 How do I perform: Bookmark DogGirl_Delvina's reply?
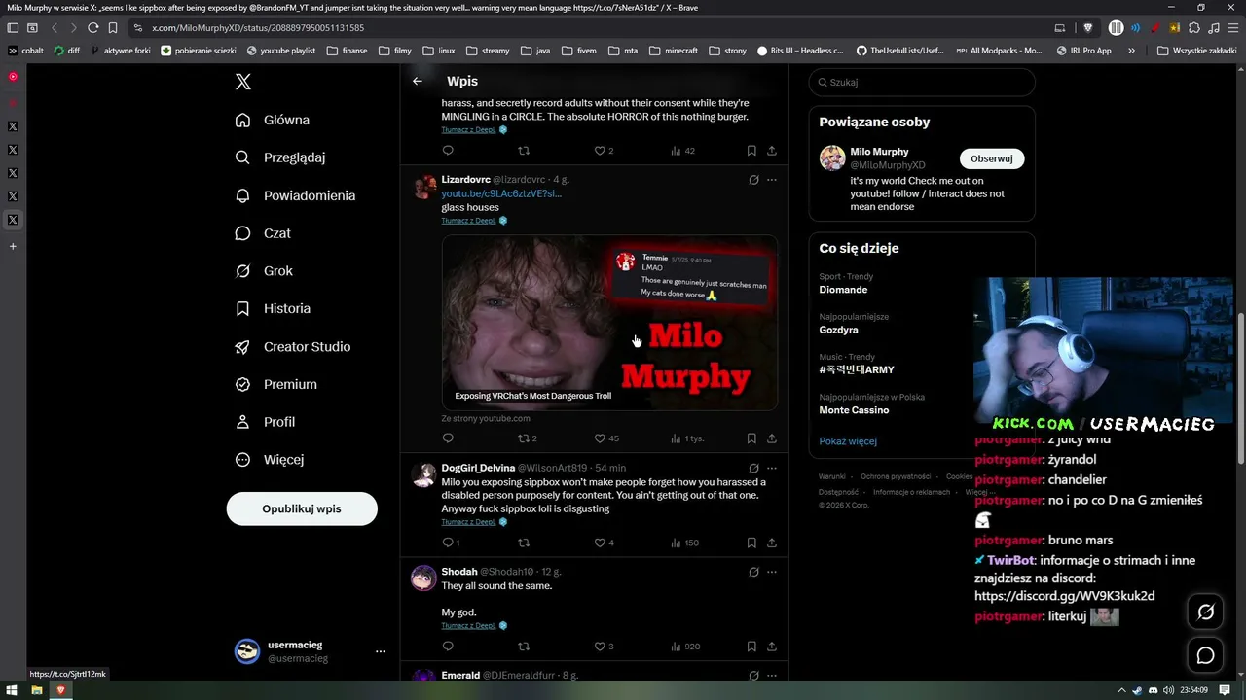[x=751, y=542]
